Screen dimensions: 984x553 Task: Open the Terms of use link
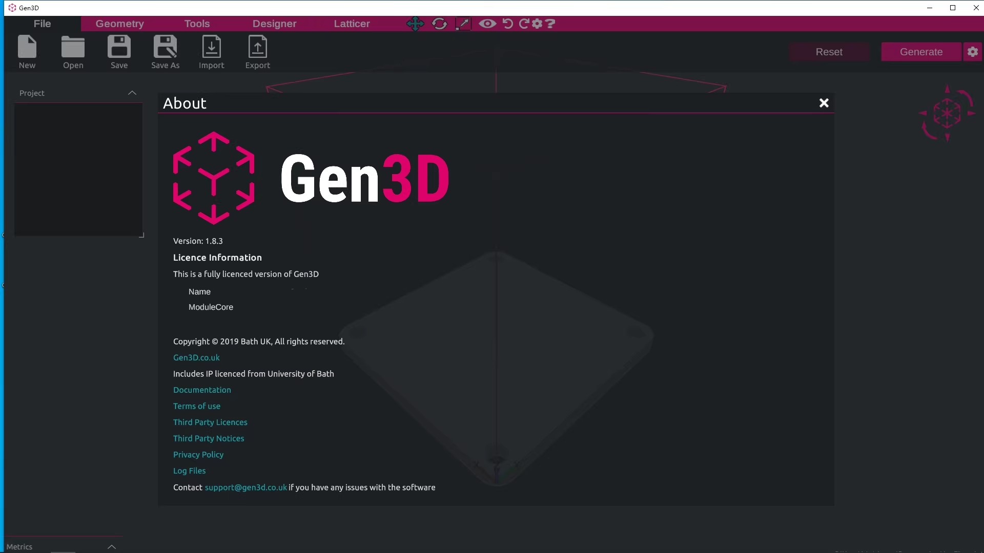197,406
